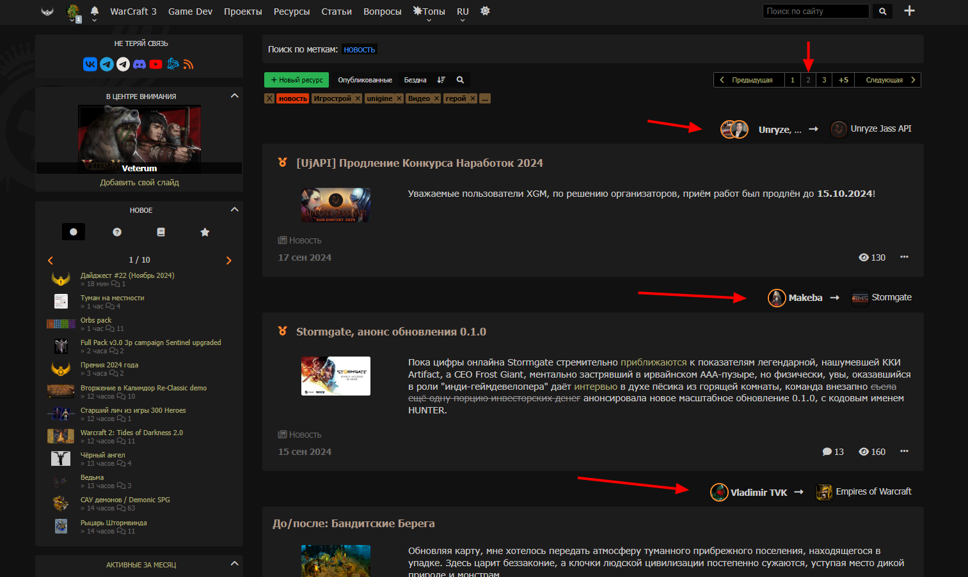Remove the Игрострой tag
Image resolution: width=968 pixels, height=577 pixels.
pos(358,98)
